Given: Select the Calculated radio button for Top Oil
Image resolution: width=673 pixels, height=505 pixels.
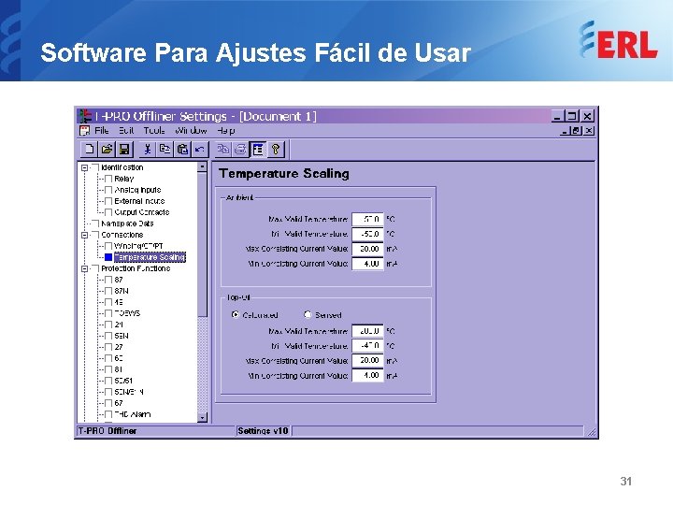Looking at the screenshot, I should (235, 314).
